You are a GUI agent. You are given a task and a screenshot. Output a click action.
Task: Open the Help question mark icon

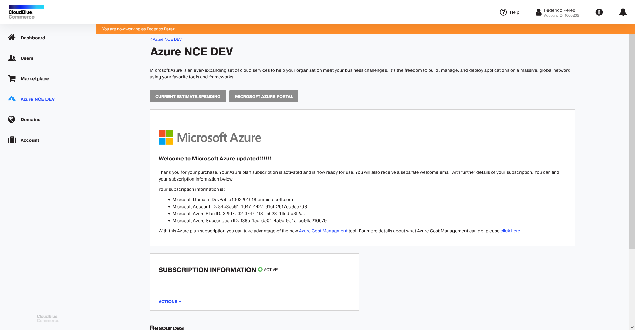(503, 12)
